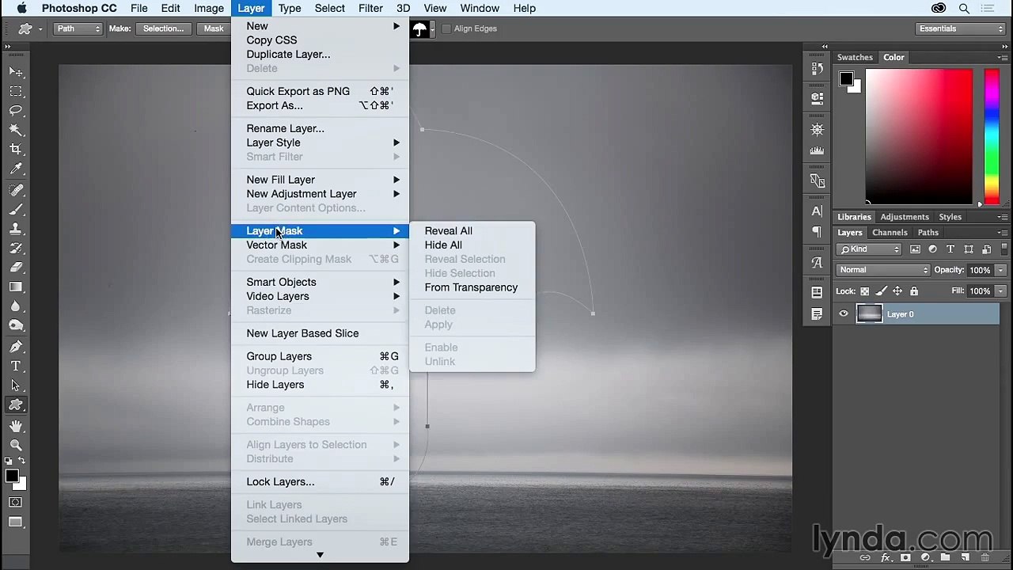This screenshot has width=1013, height=570.
Task: Toggle Quick Mask mode icon
Action: point(16,502)
